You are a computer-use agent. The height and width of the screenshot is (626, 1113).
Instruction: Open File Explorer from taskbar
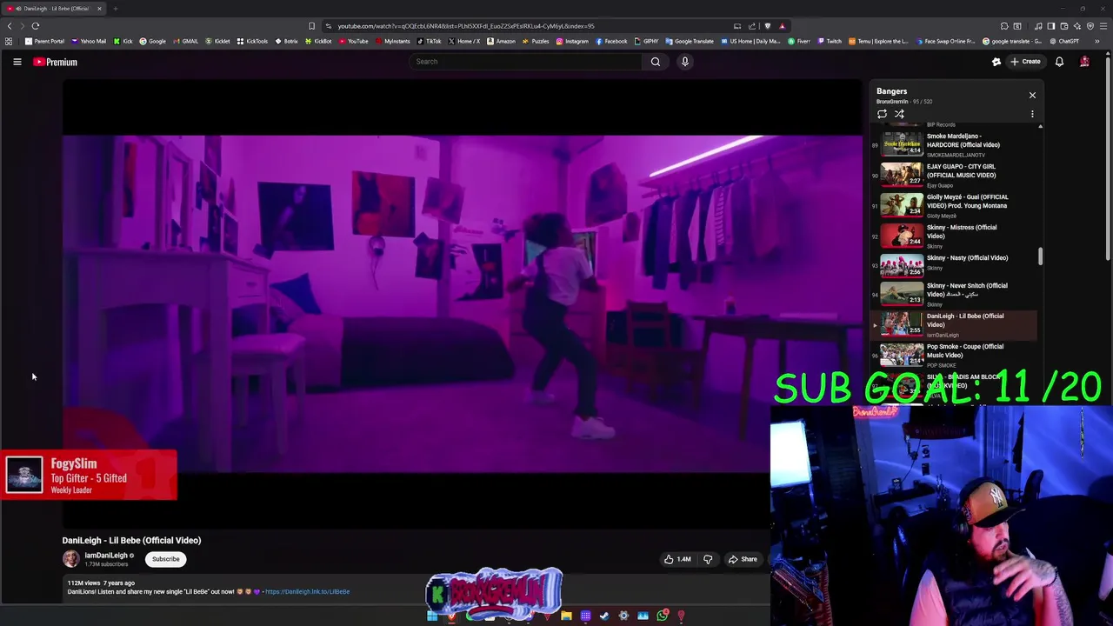click(x=566, y=616)
